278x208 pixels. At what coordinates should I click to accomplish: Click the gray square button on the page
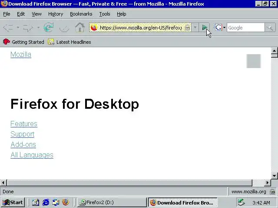click(x=254, y=61)
